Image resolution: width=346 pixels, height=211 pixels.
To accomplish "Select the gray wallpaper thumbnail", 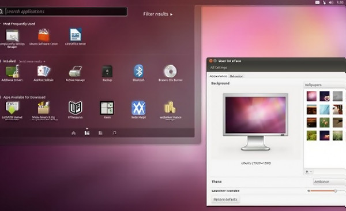I will (x=337, y=96).
